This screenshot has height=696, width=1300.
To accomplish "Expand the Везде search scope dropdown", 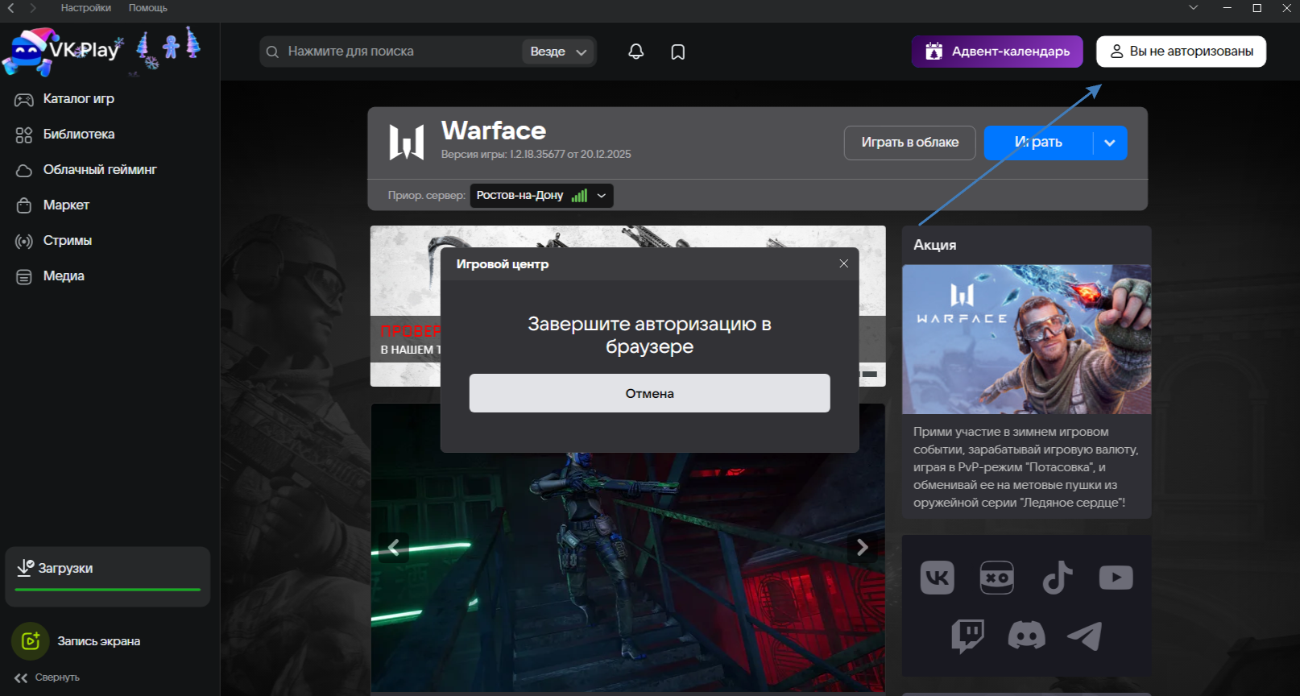I will pos(558,52).
